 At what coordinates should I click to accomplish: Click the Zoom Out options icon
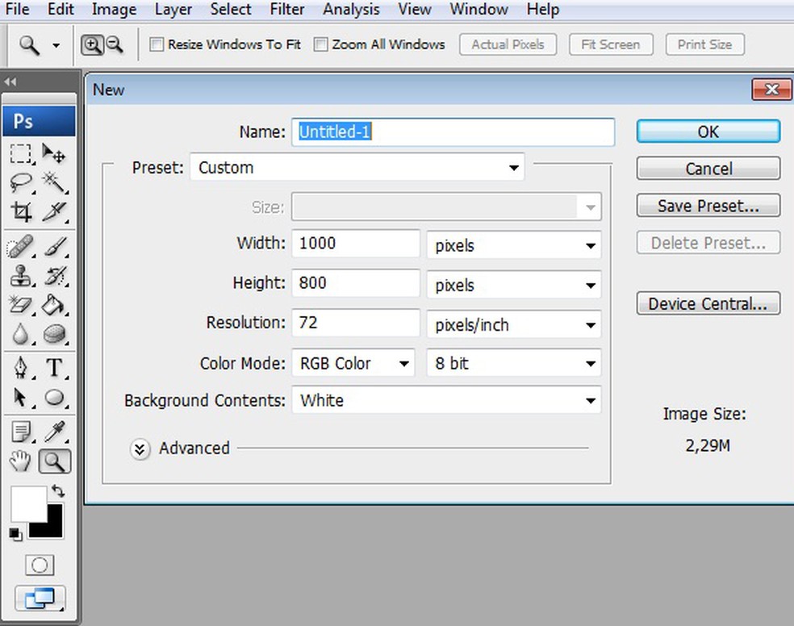click(115, 45)
